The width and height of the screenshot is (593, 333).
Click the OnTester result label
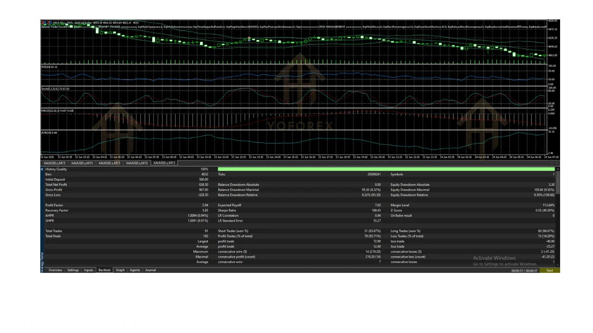[402, 216]
